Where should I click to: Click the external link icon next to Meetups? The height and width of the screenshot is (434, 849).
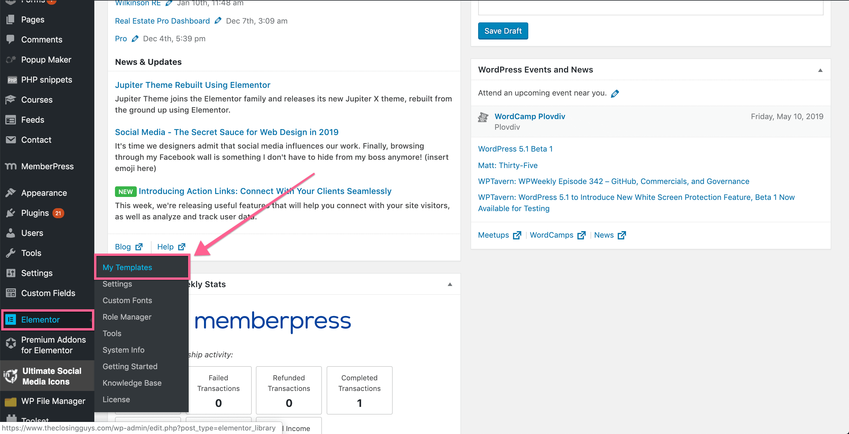point(517,235)
